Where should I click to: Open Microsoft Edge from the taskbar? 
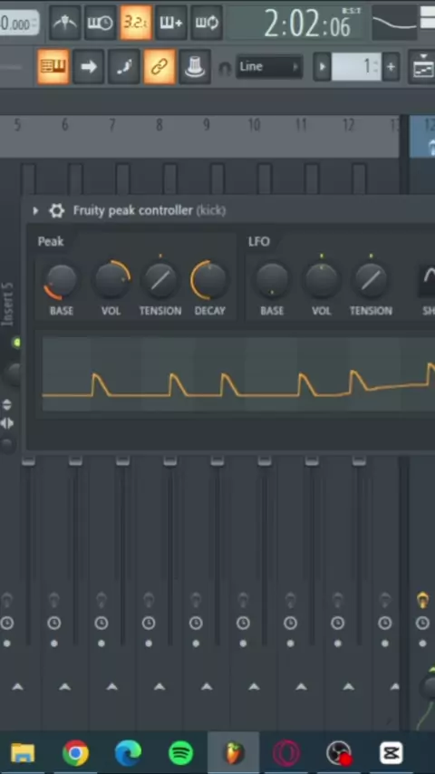pyautogui.click(x=129, y=753)
